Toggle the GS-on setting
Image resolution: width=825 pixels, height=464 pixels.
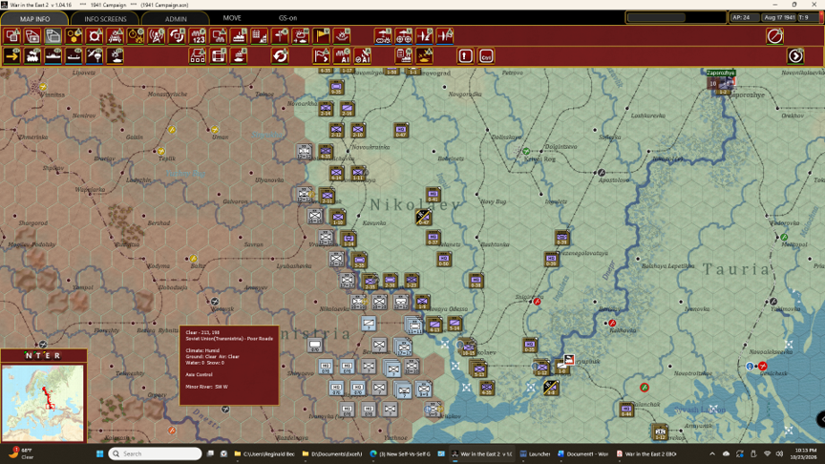pyautogui.click(x=287, y=18)
